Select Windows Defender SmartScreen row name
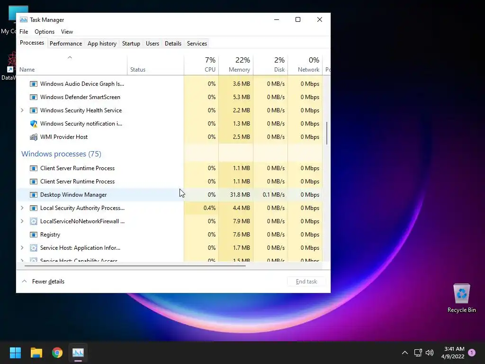The image size is (485, 364). coord(80,97)
